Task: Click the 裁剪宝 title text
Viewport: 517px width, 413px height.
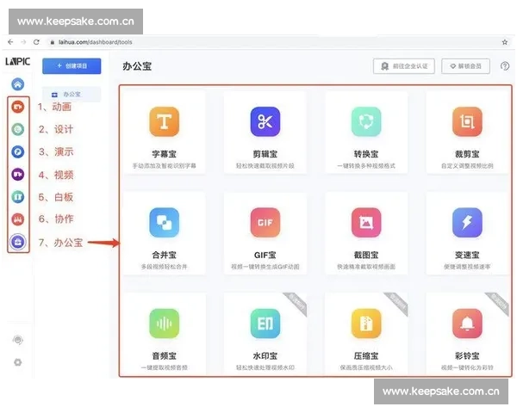Action: pyautogui.click(x=467, y=154)
